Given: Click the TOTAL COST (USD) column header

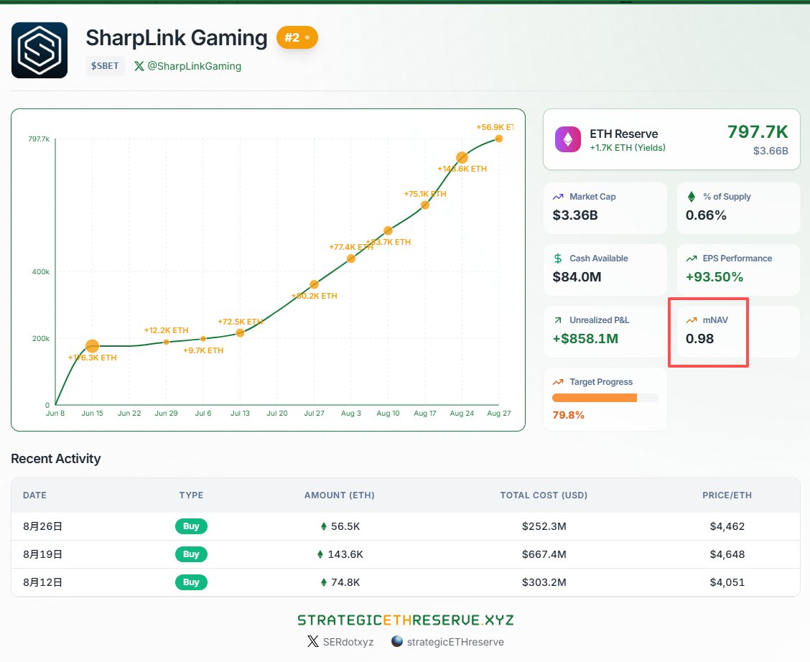Looking at the screenshot, I should 544,495.
